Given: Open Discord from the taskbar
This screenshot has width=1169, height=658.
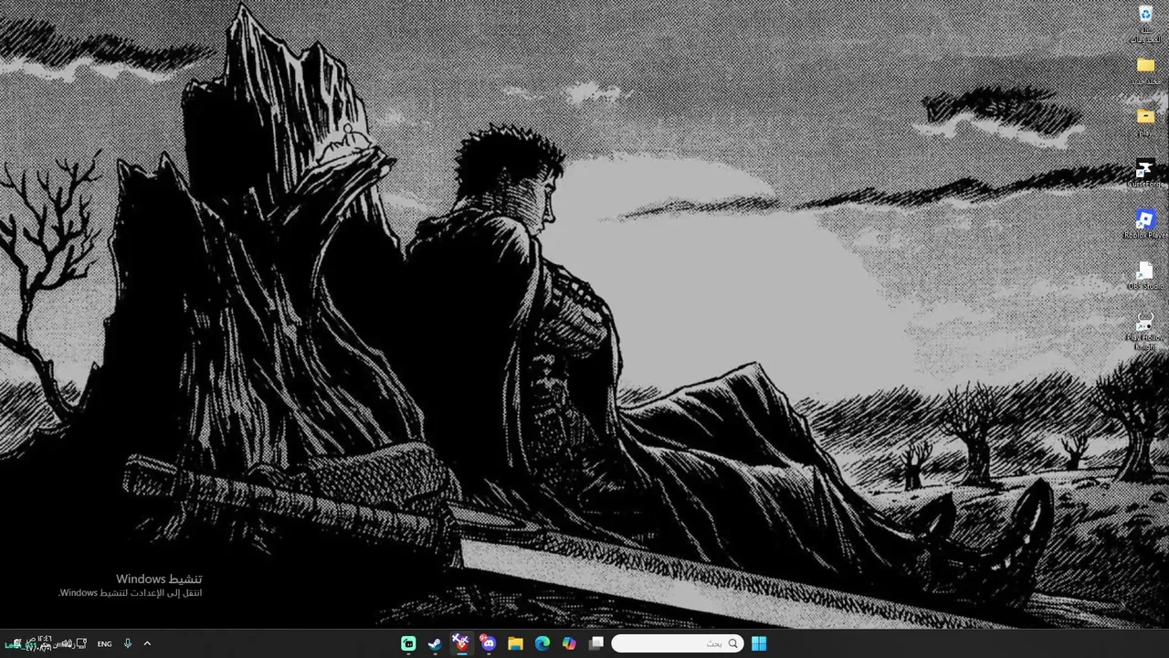Looking at the screenshot, I should [x=488, y=643].
